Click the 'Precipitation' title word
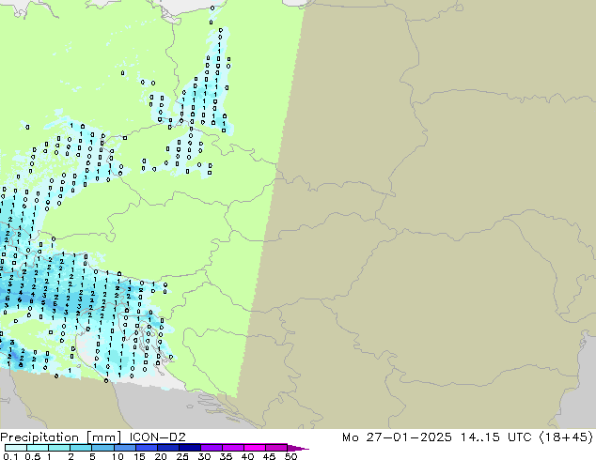Screen dimensions: 596x460 (x=39, y=437)
